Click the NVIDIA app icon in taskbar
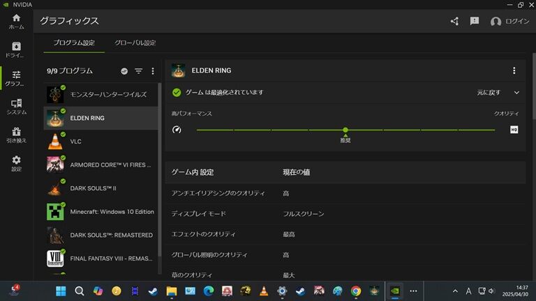 click(x=395, y=291)
